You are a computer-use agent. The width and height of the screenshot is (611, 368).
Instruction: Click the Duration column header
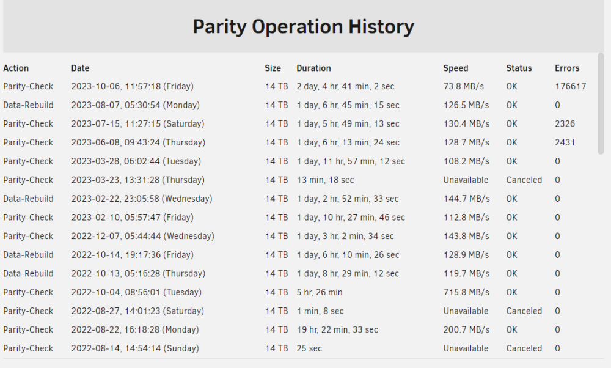click(313, 68)
